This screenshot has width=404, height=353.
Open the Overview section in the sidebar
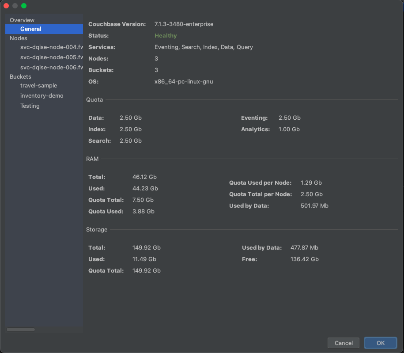coord(22,20)
